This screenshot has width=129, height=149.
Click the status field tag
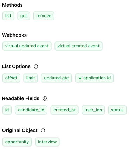pyautogui.click(x=117, y=110)
